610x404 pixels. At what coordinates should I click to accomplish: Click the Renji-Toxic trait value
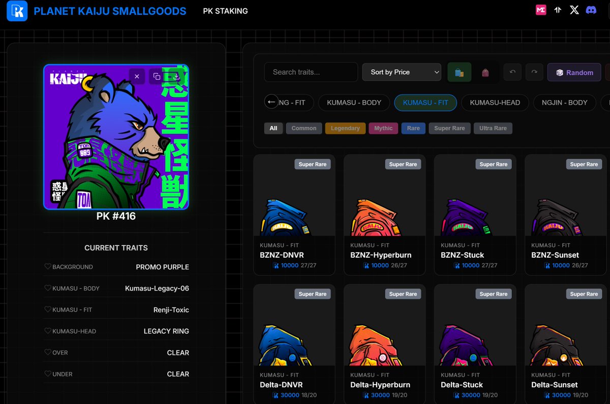pos(171,309)
